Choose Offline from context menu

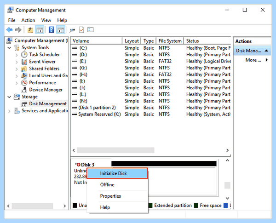click(117, 185)
